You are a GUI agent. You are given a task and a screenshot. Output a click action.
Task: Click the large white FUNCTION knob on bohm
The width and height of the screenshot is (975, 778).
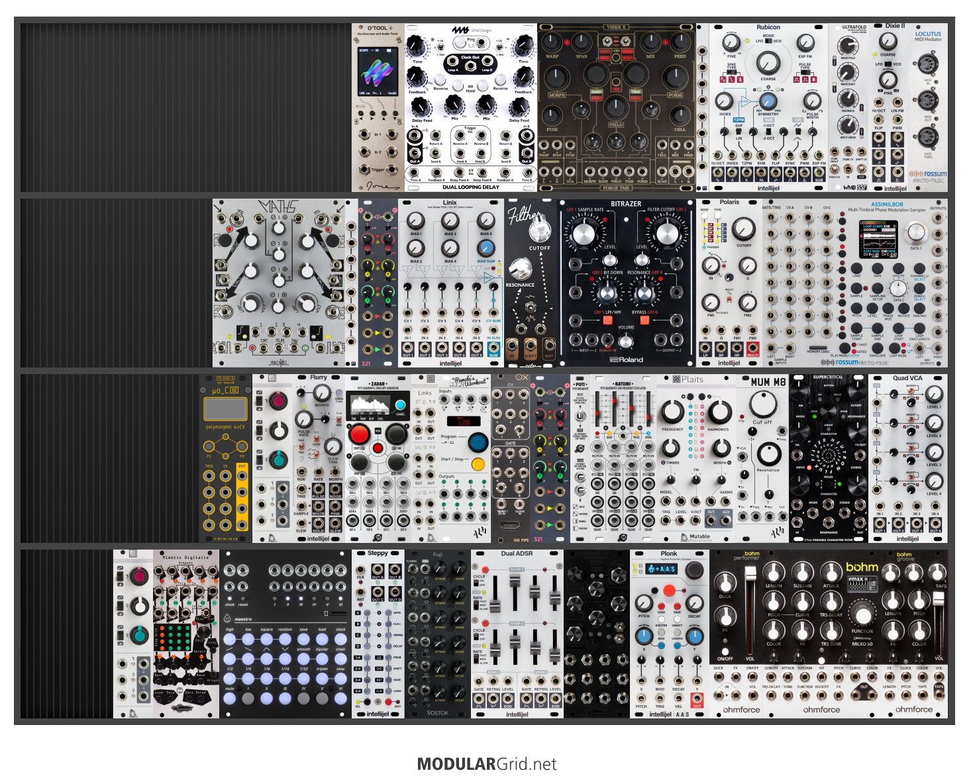(x=862, y=614)
